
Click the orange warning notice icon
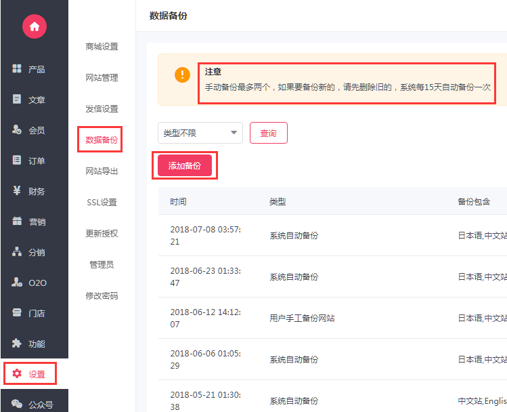pos(182,75)
